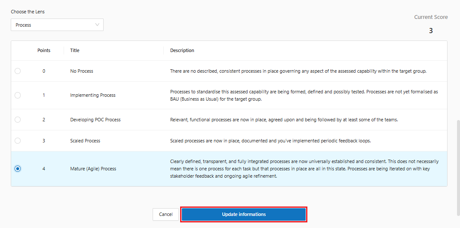Select the Developing POC Process radio button
This screenshot has width=460, height=228.
point(18,120)
